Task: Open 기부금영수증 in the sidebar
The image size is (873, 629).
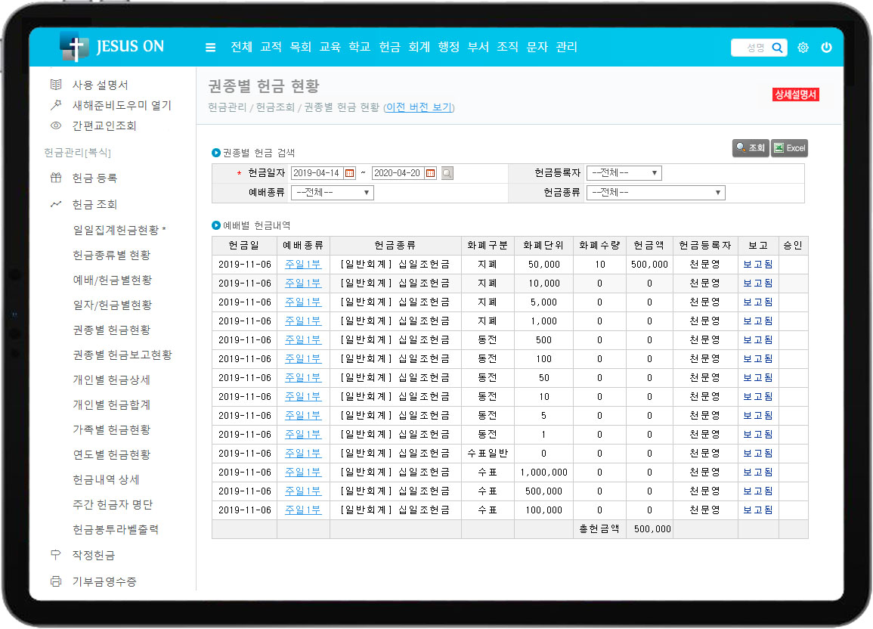Action: [104, 581]
